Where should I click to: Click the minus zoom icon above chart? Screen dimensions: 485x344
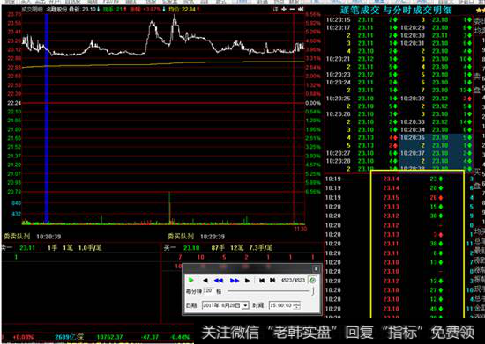point(292,10)
